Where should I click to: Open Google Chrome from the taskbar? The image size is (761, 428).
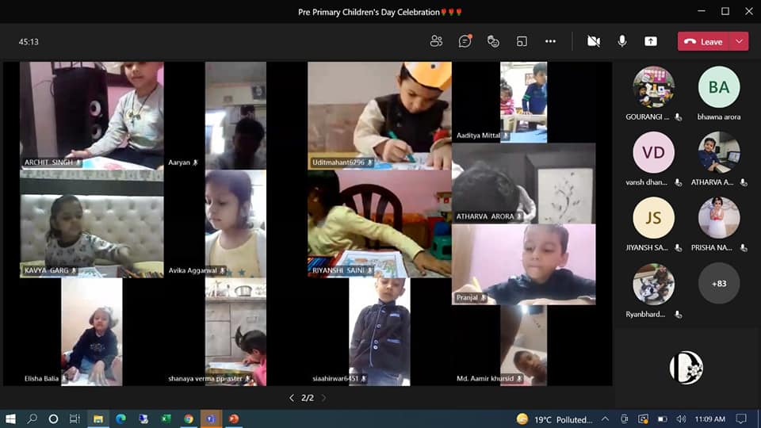[x=189, y=418]
